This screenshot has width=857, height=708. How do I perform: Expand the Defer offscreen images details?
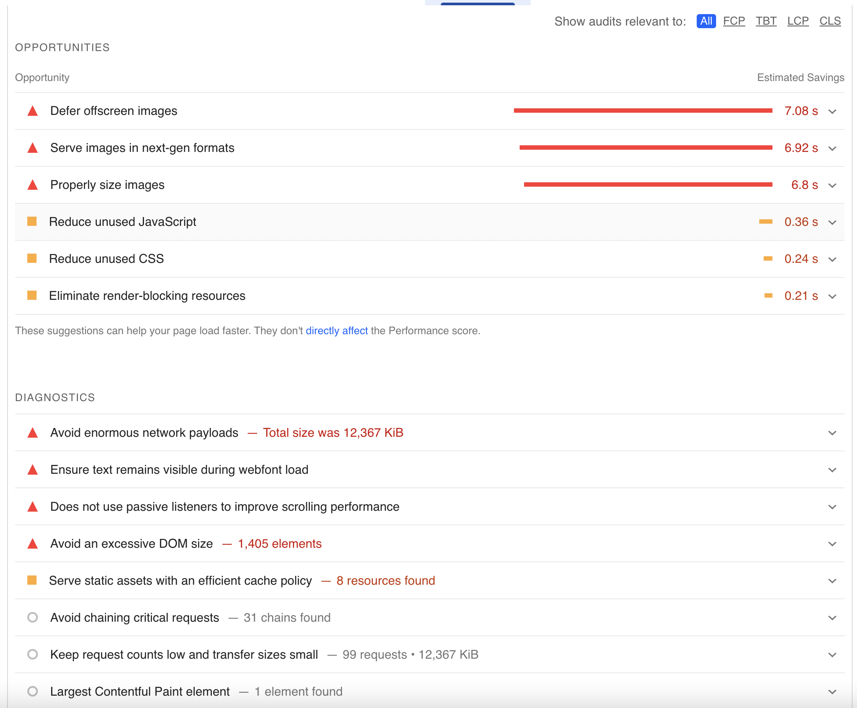[x=832, y=111]
